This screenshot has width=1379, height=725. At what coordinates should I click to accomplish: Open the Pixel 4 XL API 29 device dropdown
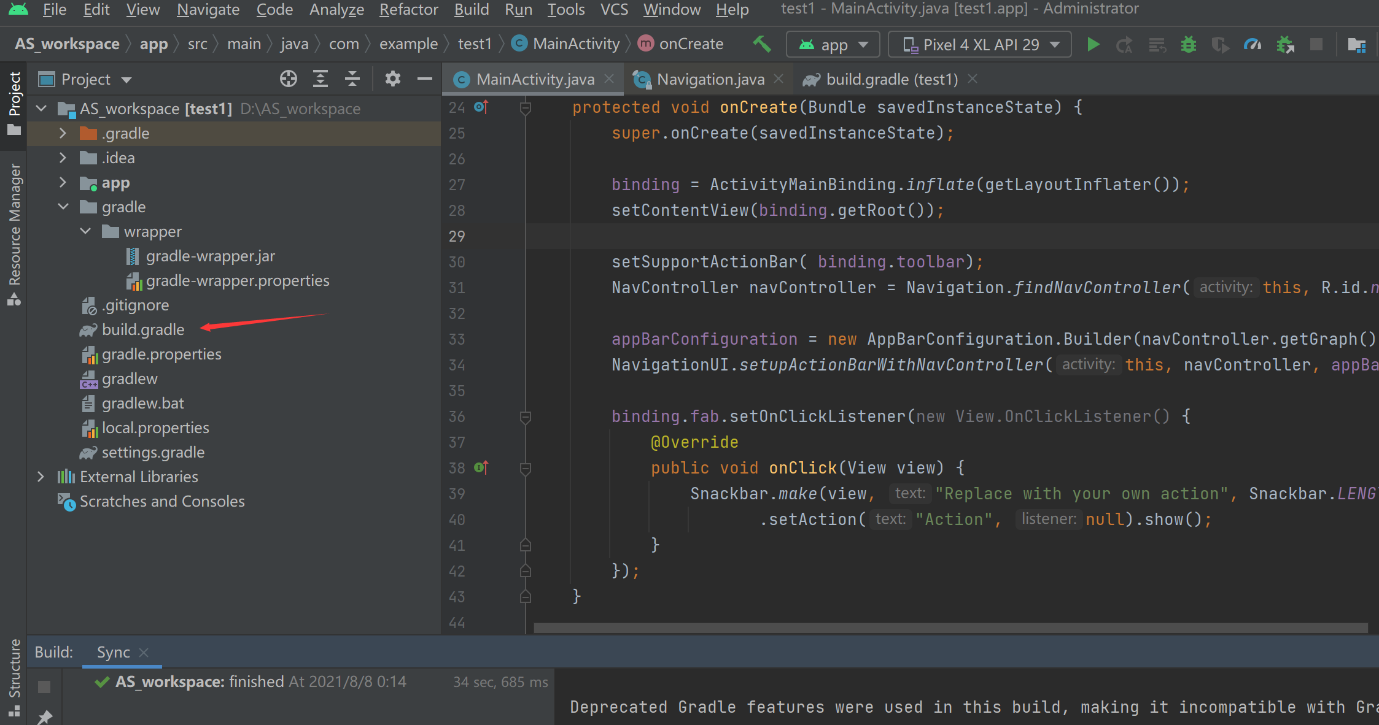pos(980,45)
